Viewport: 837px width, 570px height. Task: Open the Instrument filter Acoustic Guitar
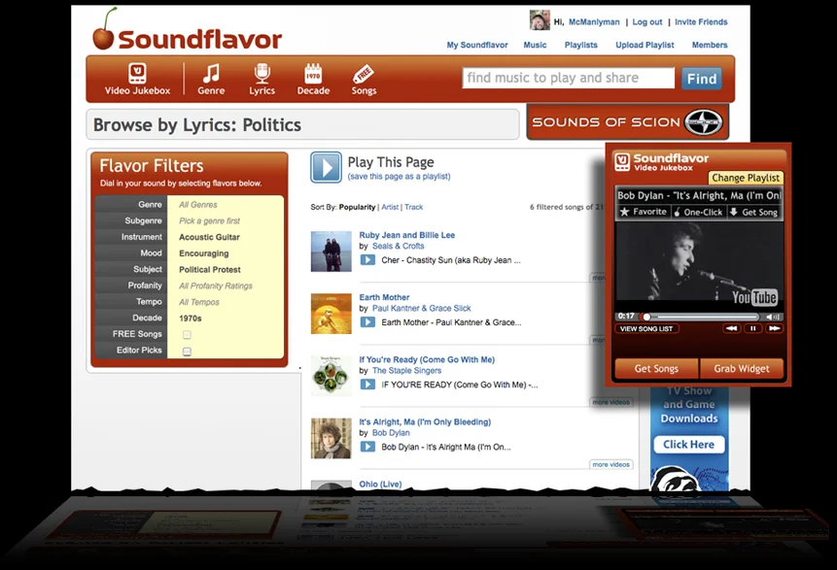209,237
